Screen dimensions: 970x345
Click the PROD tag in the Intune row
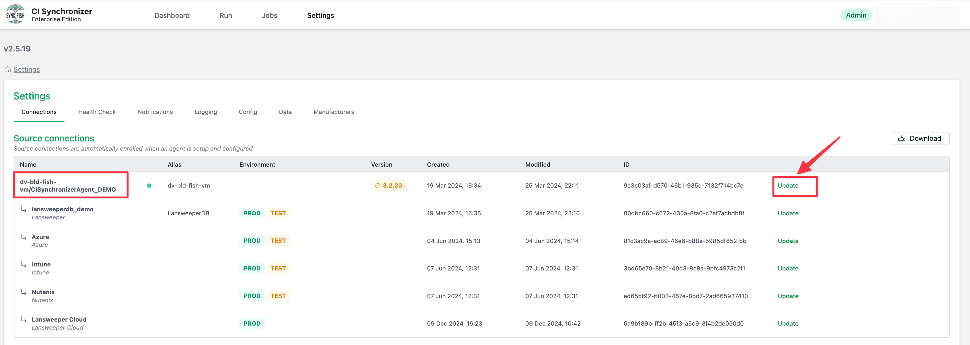[x=252, y=269]
